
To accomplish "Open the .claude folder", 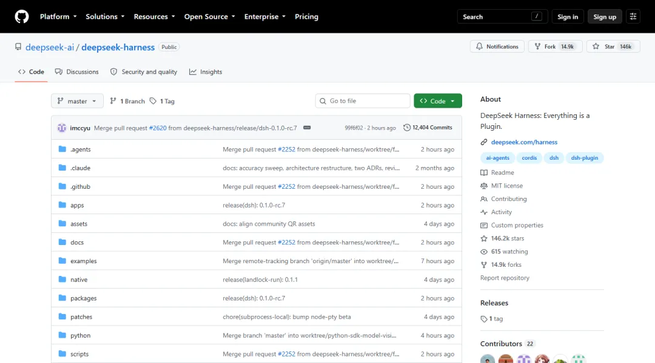I will (80, 168).
